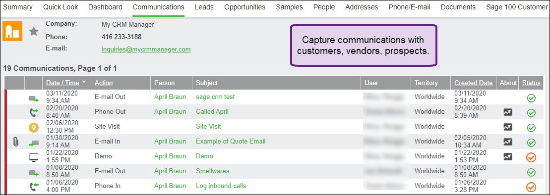
Task: Click the '02/06/2020 12:30 PM' date cell
Action: 62,126
